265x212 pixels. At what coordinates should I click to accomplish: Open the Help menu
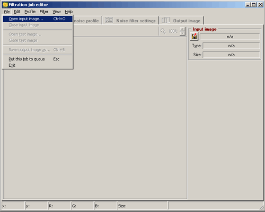tap(68, 12)
